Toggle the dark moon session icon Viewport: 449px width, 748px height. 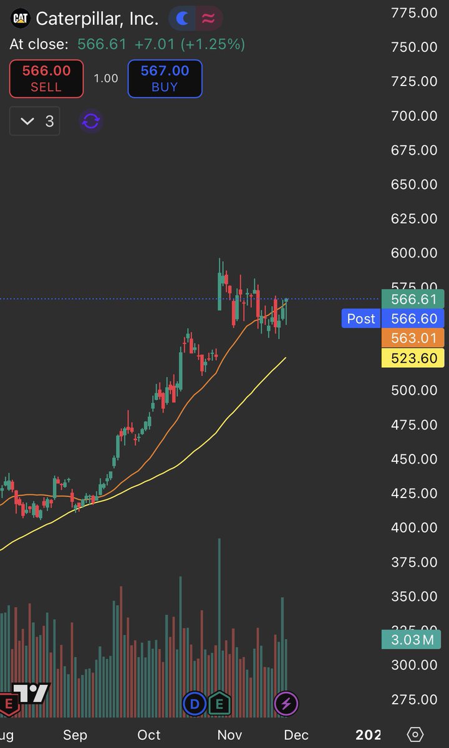[x=183, y=19]
